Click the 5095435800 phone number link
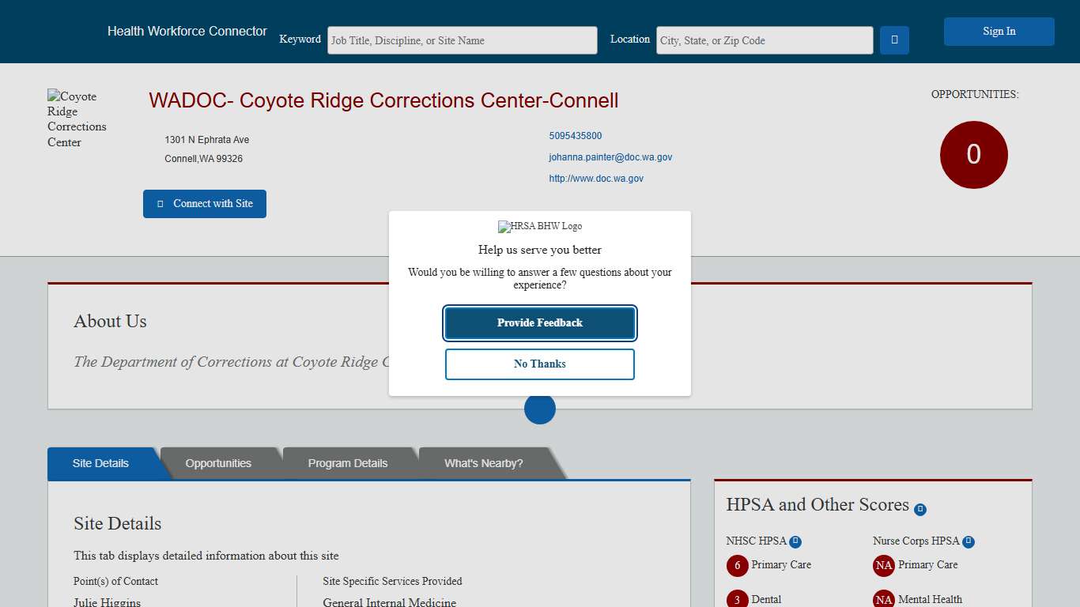The width and height of the screenshot is (1080, 607). (575, 135)
